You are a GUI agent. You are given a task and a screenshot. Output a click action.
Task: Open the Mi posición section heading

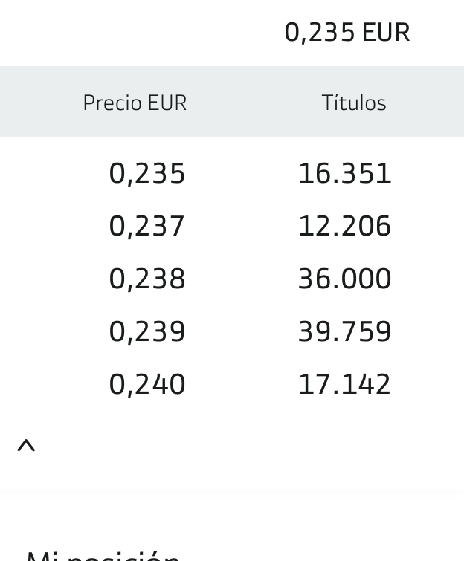[103, 557]
